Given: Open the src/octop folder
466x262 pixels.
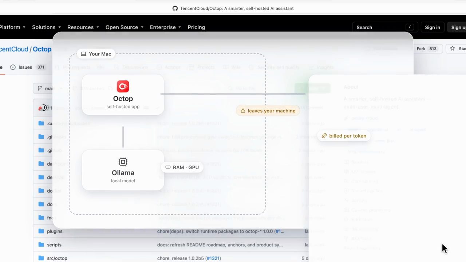Looking at the screenshot, I should [x=57, y=258].
